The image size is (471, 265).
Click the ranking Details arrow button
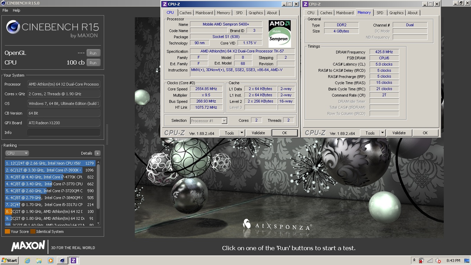[x=97, y=153]
